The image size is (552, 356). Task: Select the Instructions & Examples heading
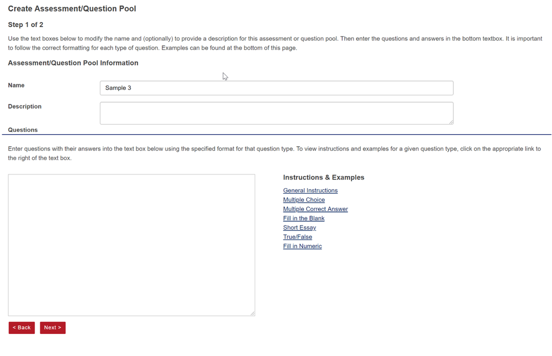click(x=323, y=178)
